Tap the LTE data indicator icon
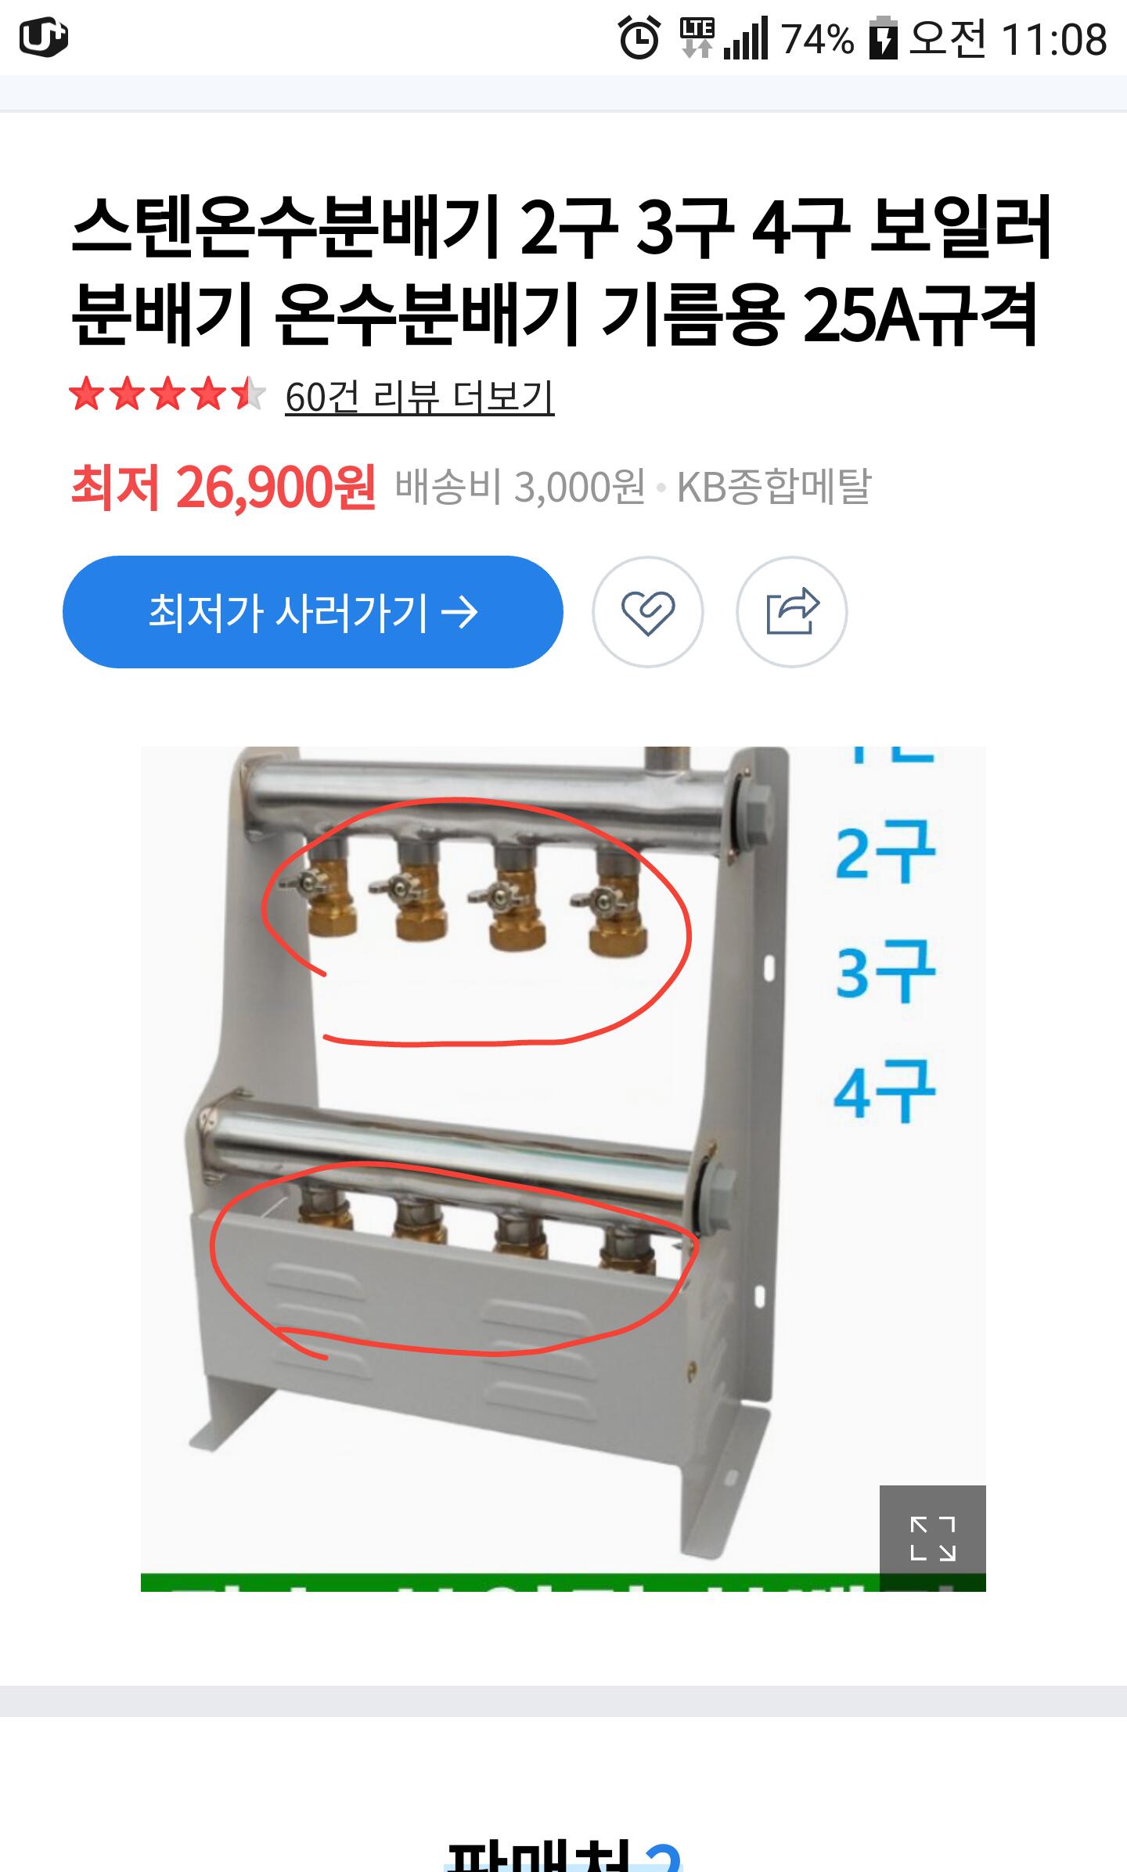This screenshot has height=1872, width=1127. (x=697, y=38)
